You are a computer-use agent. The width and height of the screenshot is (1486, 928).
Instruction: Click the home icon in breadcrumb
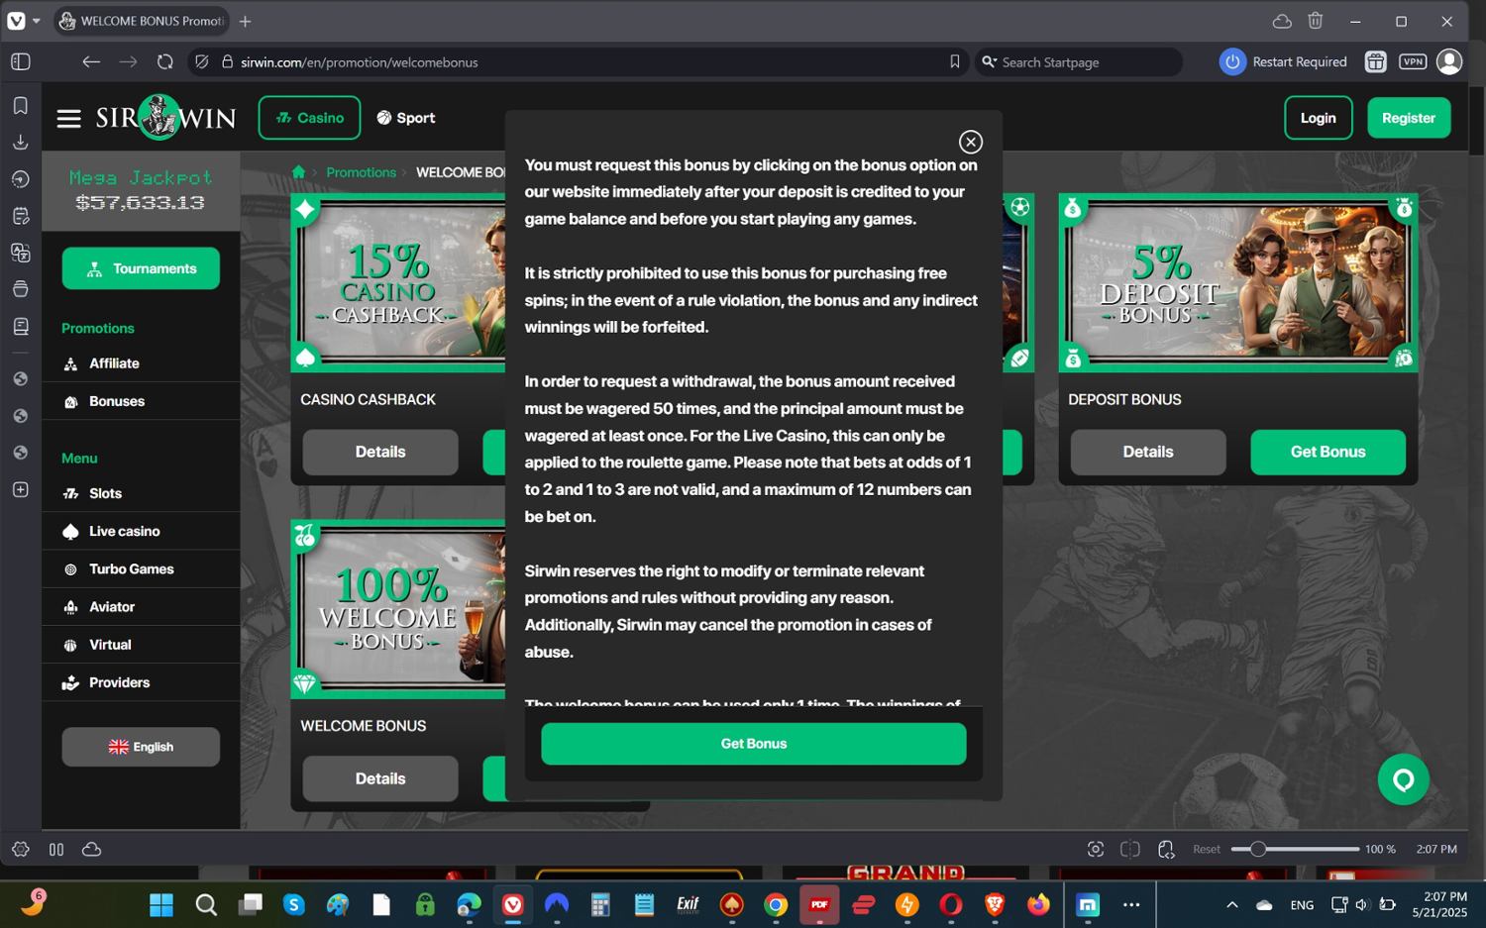coord(298,172)
